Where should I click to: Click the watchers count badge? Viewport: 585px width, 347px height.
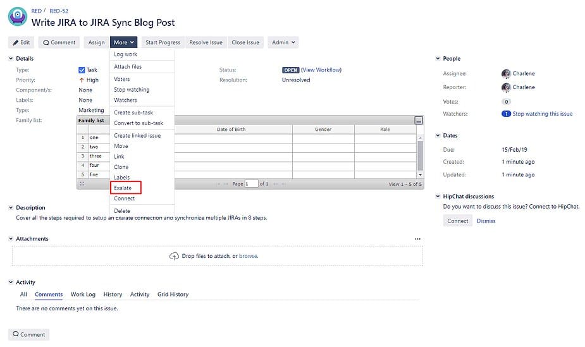pyautogui.click(x=507, y=114)
